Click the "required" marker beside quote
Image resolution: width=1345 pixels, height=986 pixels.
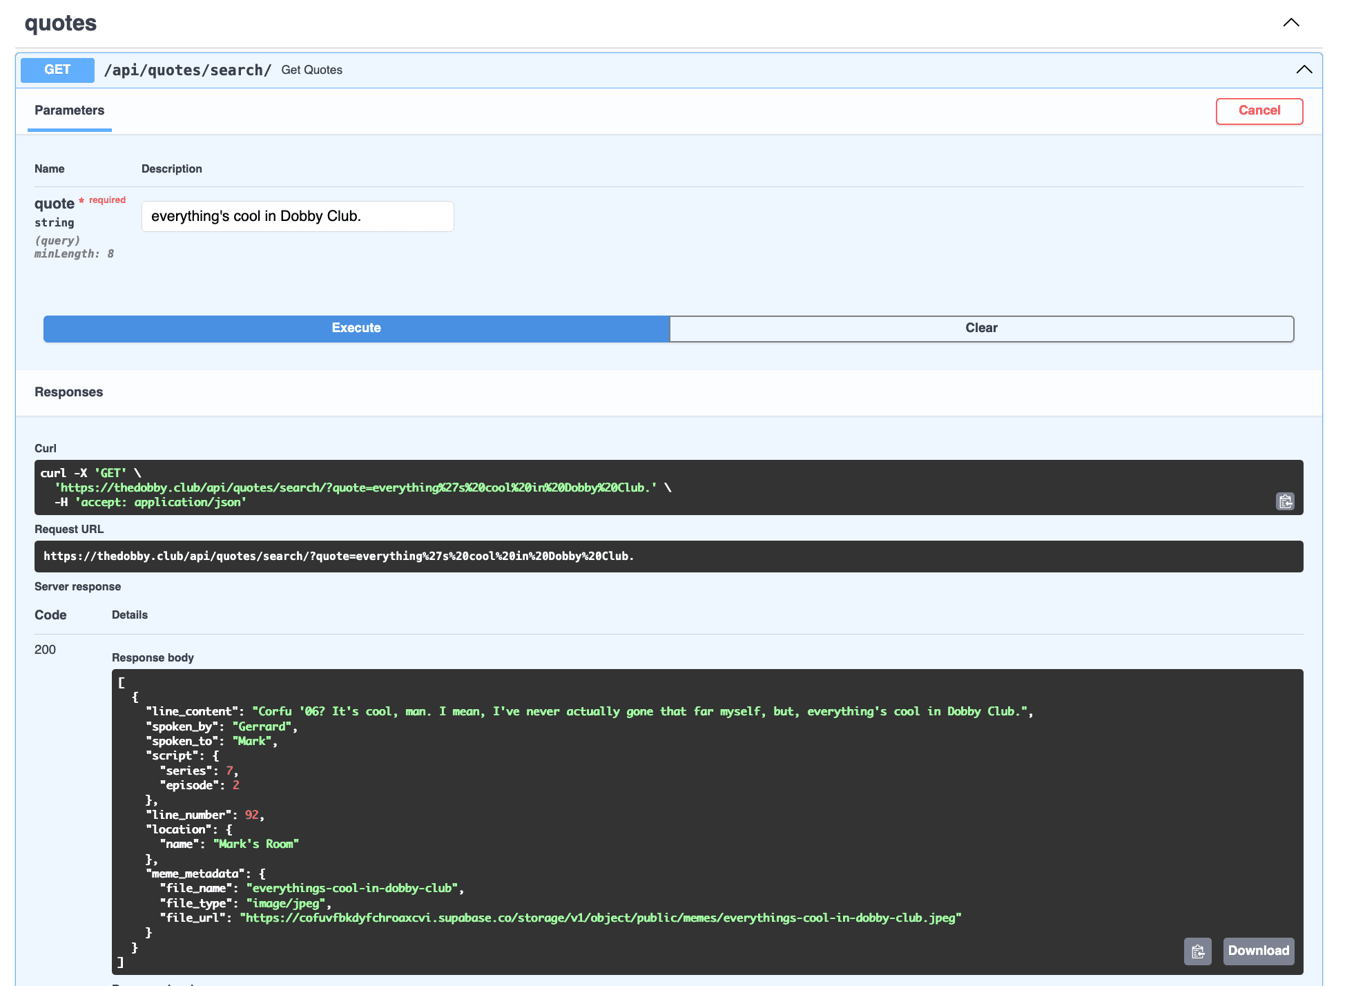[x=107, y=200]
